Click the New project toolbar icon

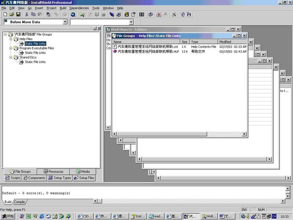tap(5, 14)
